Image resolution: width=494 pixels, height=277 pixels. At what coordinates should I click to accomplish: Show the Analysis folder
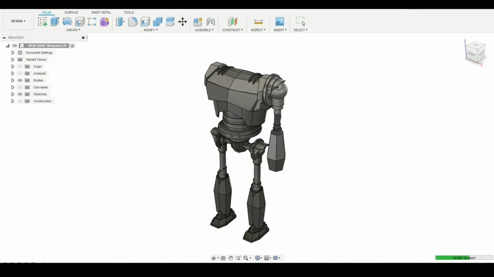[x=20, y=73]
